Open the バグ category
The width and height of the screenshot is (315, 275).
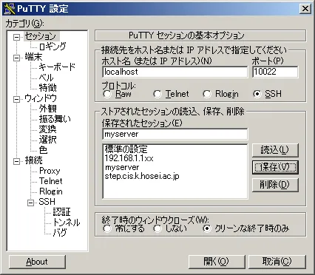[60, 233]
